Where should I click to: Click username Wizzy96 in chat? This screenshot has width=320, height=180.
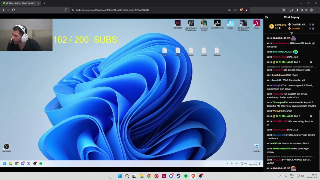coord(277,111)
